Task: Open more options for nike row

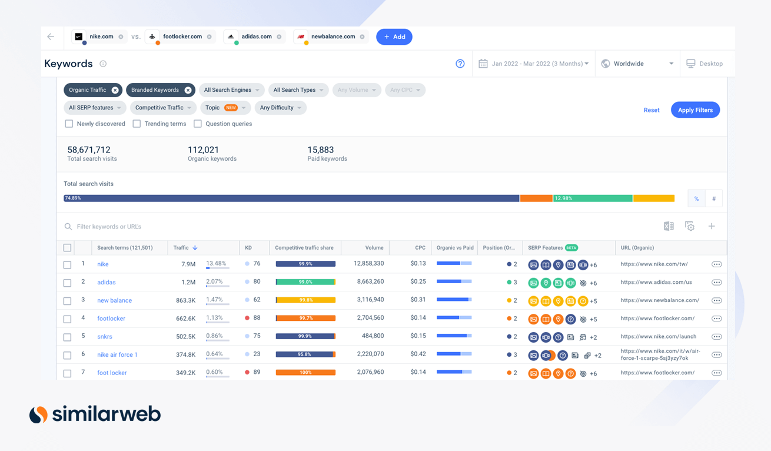Action: pos(716,264)
